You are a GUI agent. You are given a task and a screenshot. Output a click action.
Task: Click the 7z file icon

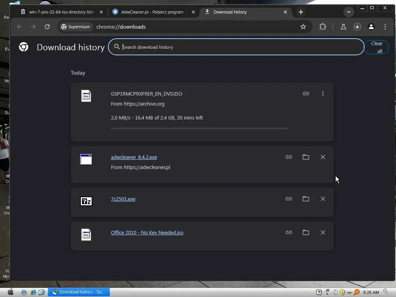tap(86, 201)
